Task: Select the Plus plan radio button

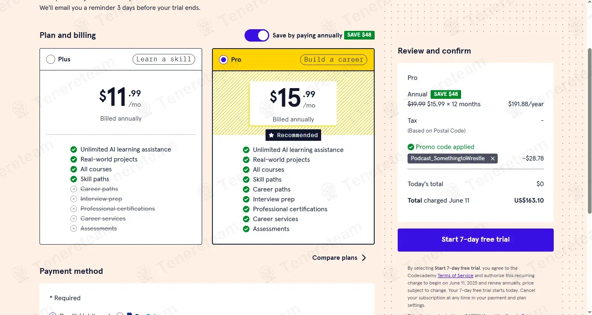Action: pos(51,59)
